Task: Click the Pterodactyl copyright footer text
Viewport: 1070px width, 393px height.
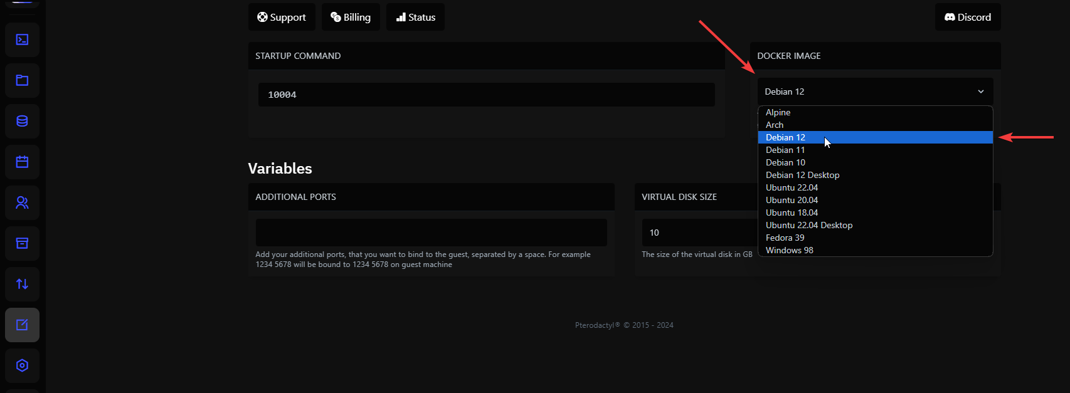Action: point(624,325)
